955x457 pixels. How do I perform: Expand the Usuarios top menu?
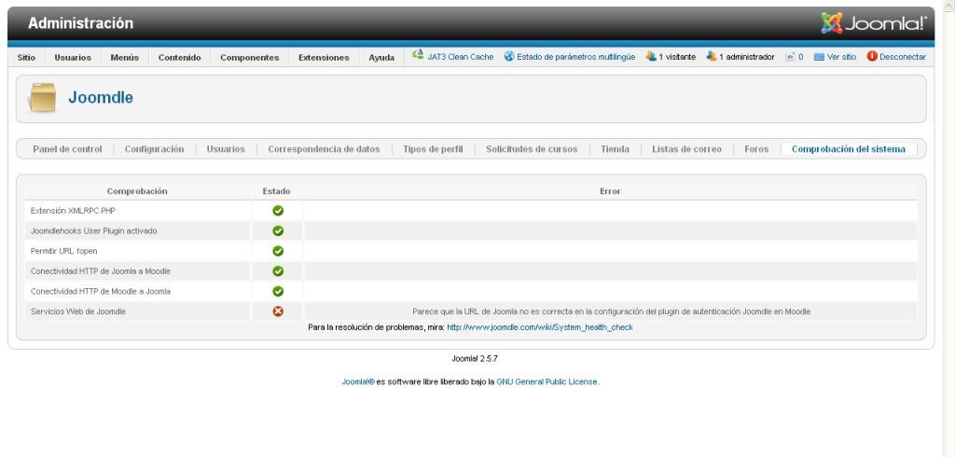(x=73, y=58)
